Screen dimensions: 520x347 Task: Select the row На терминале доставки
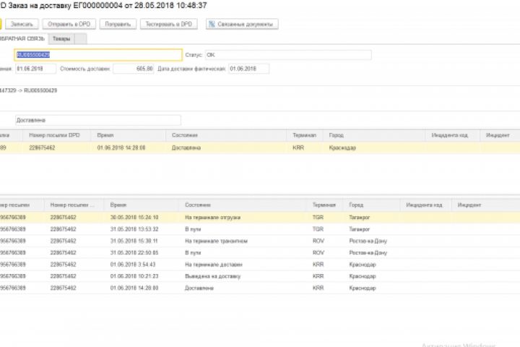260,265
